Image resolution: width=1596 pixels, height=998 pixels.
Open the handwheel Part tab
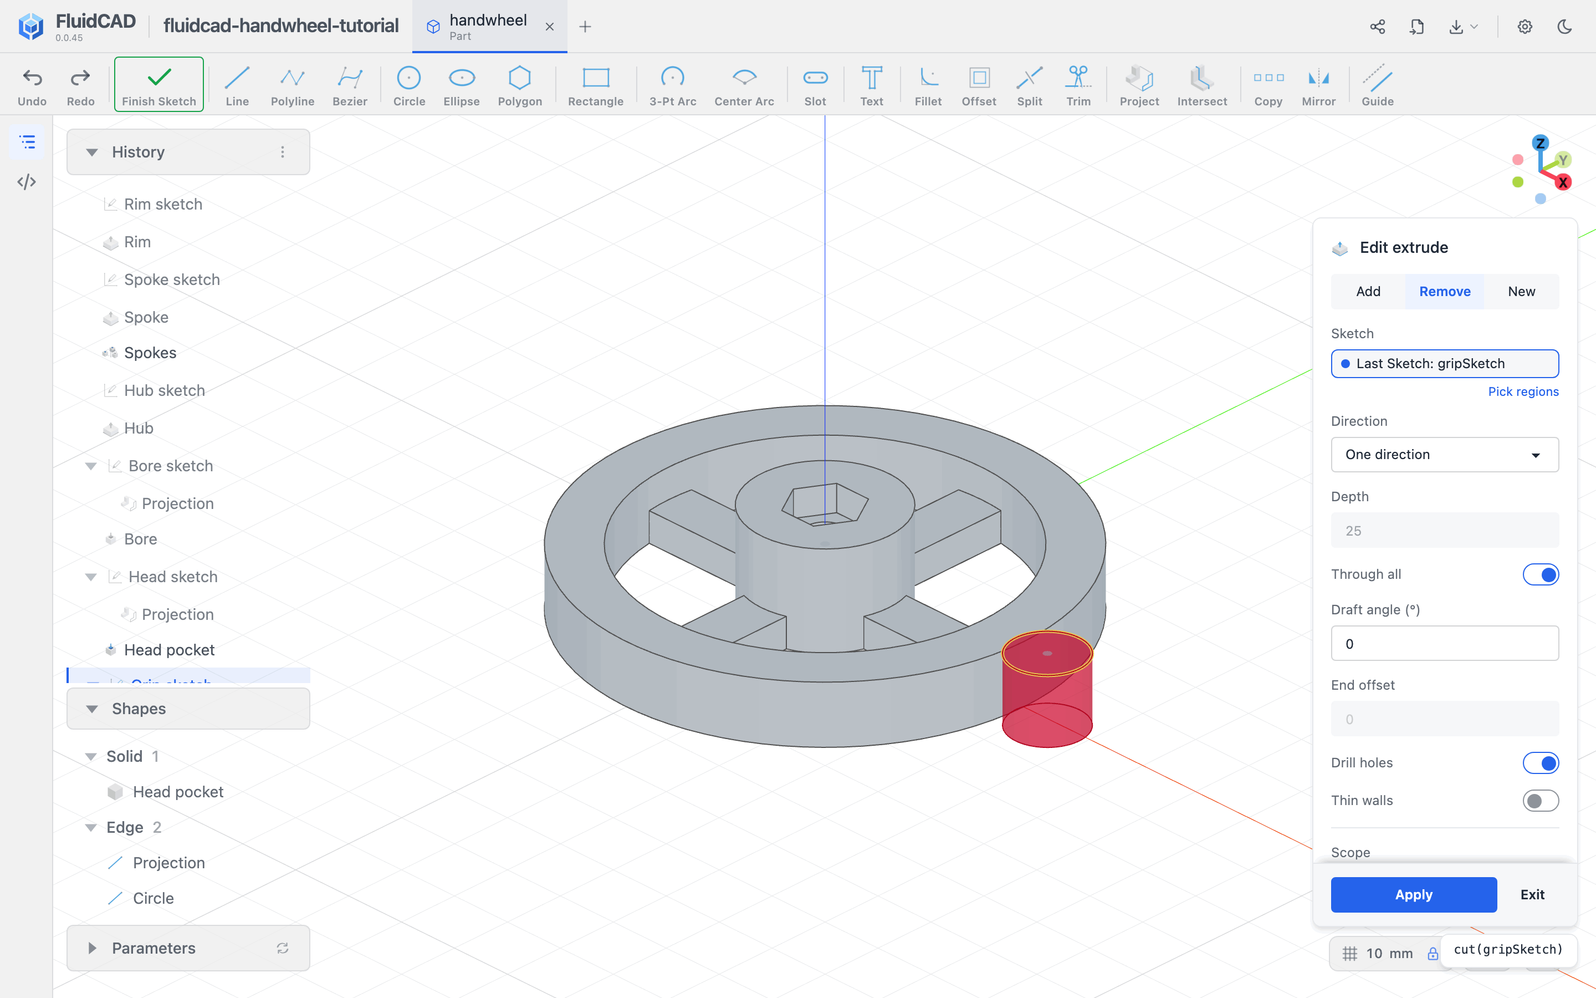coord(488,27)
